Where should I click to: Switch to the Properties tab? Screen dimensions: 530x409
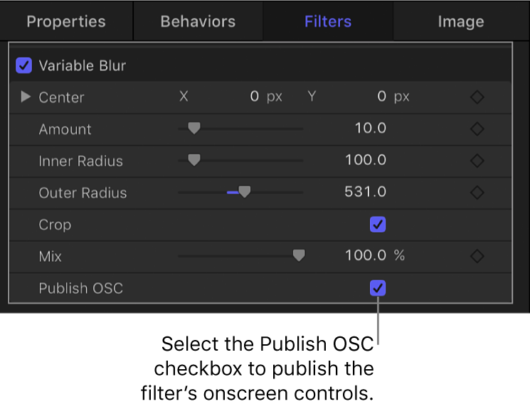tap(66, 21)
